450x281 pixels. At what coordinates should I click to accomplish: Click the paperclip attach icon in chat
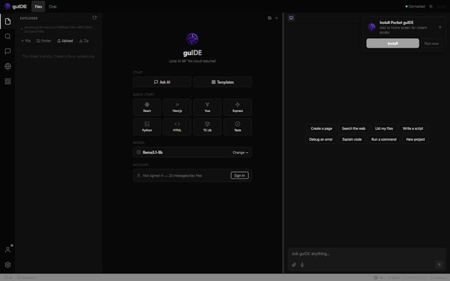(x=294, y=265)
